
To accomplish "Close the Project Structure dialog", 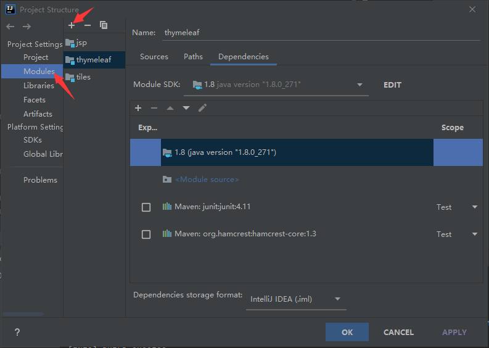I will 472,9.
